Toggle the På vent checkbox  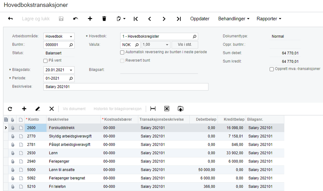coord(46,61)
